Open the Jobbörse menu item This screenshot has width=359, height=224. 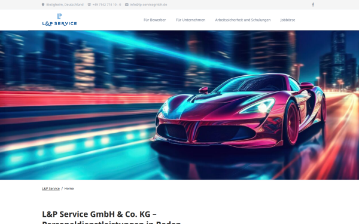(x=288, y=20)
